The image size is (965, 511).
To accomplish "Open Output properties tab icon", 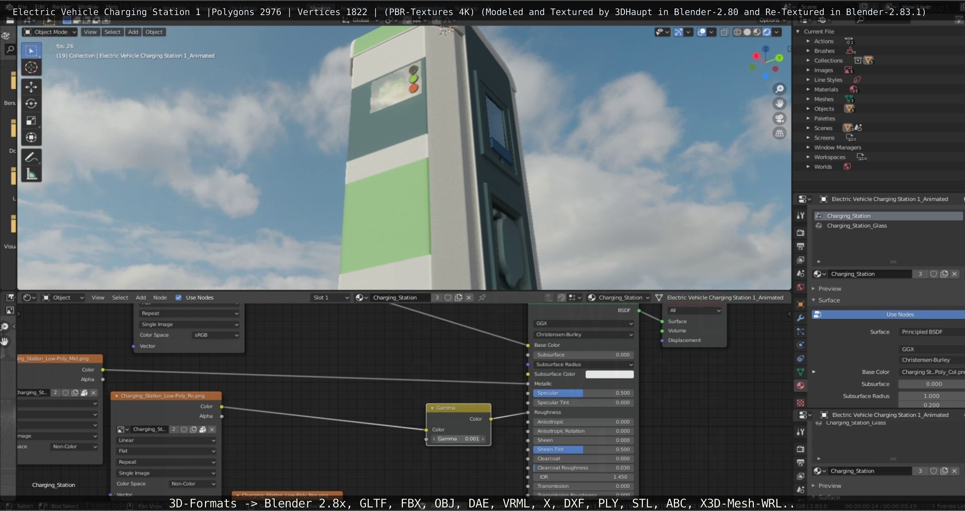I will [800, 246].
